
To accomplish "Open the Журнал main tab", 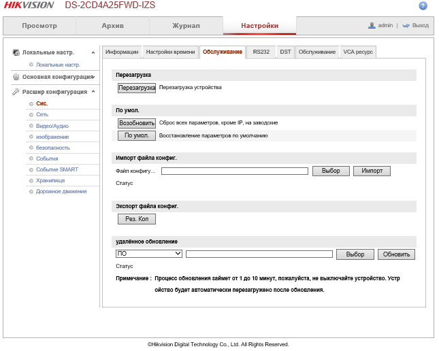I will [186, 26].
